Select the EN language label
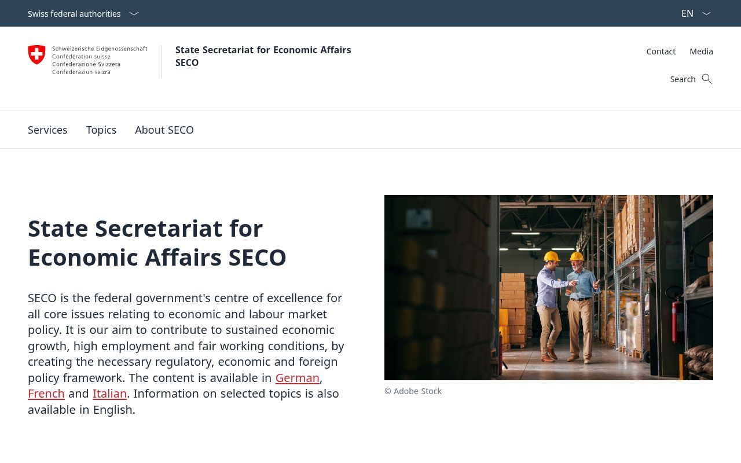The image size is (741, 463). [x=687, y=13]
